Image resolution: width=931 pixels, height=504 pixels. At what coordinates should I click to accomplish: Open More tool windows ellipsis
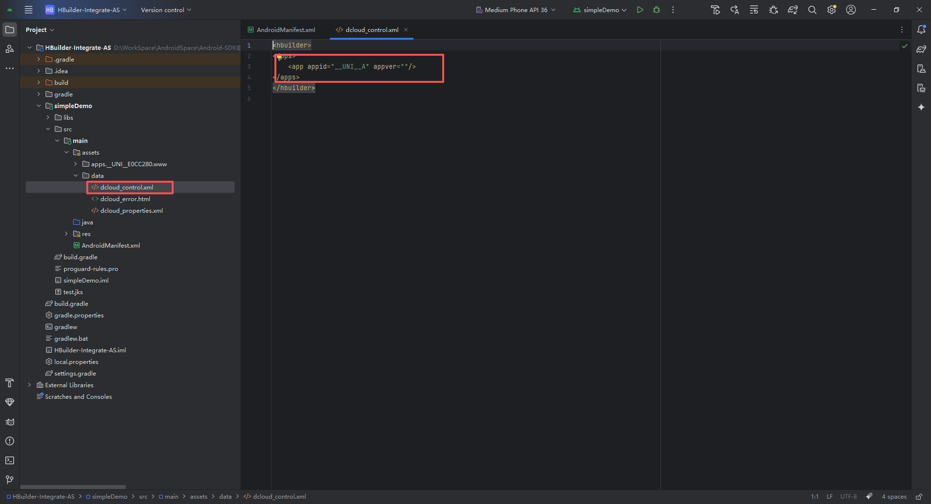(x=10, y=68)
